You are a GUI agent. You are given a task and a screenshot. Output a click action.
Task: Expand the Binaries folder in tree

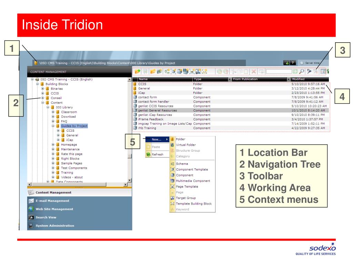pyautogui.click(x=42, y=88)
